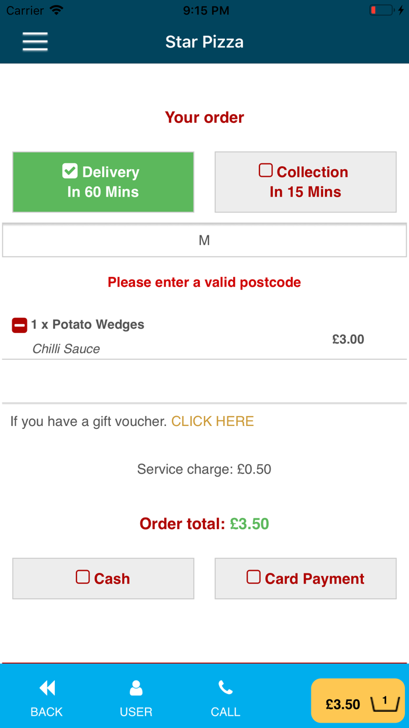The width and height of the screenshot is (409, 728).
Task: Tap the Order total £3.50 text
Action: tap(204, 524)
